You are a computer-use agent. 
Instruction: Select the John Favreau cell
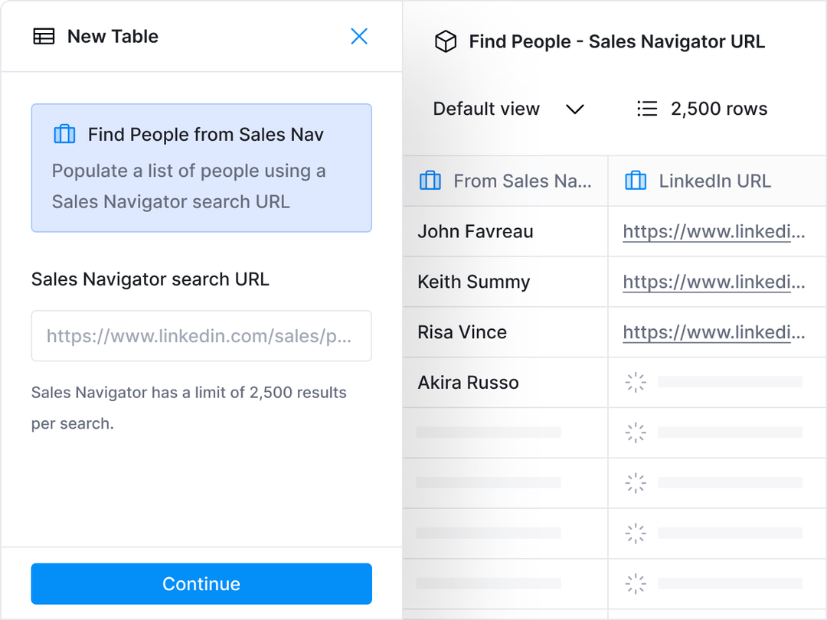point(505,231)
